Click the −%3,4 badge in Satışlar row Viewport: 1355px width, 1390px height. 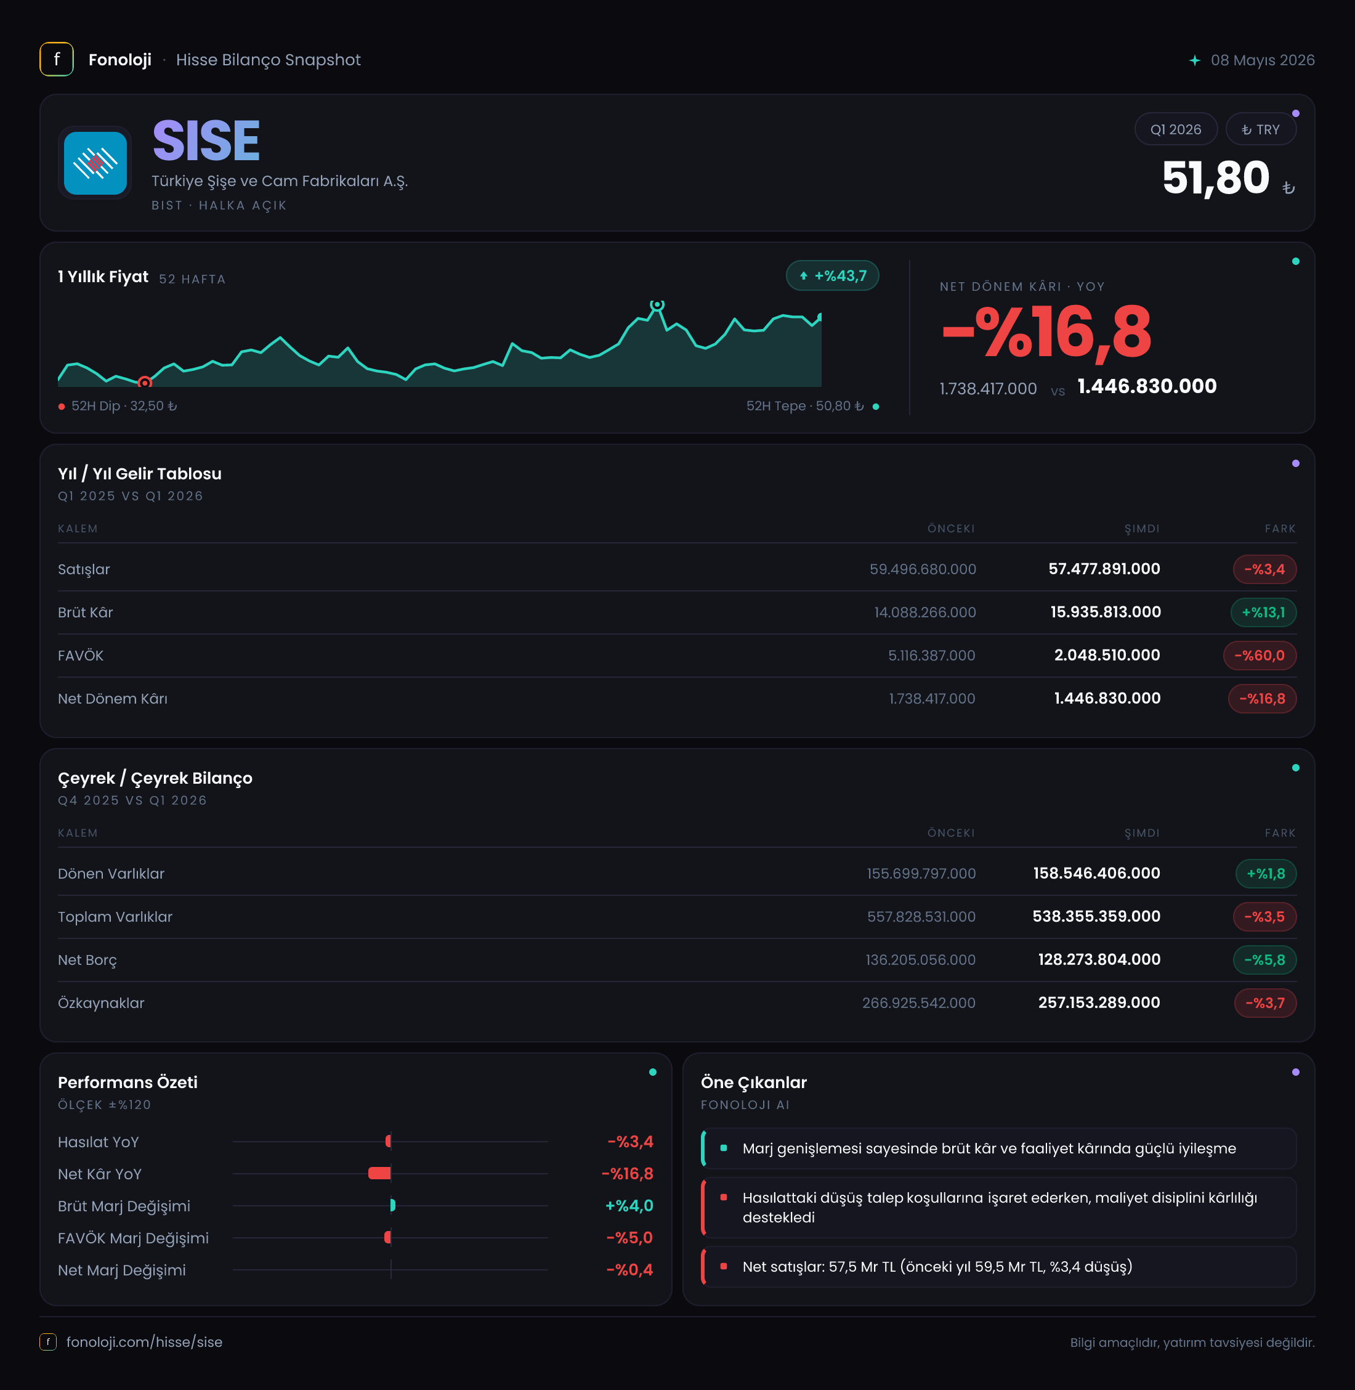[1264, 569]
